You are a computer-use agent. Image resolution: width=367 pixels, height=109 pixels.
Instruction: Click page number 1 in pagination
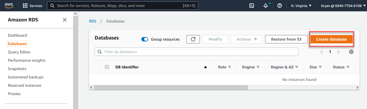coord(330,52)
